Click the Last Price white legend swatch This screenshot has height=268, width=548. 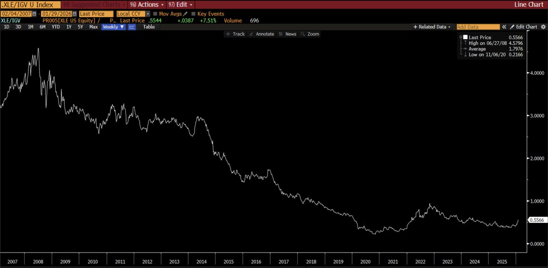click(x=465, y=37)
